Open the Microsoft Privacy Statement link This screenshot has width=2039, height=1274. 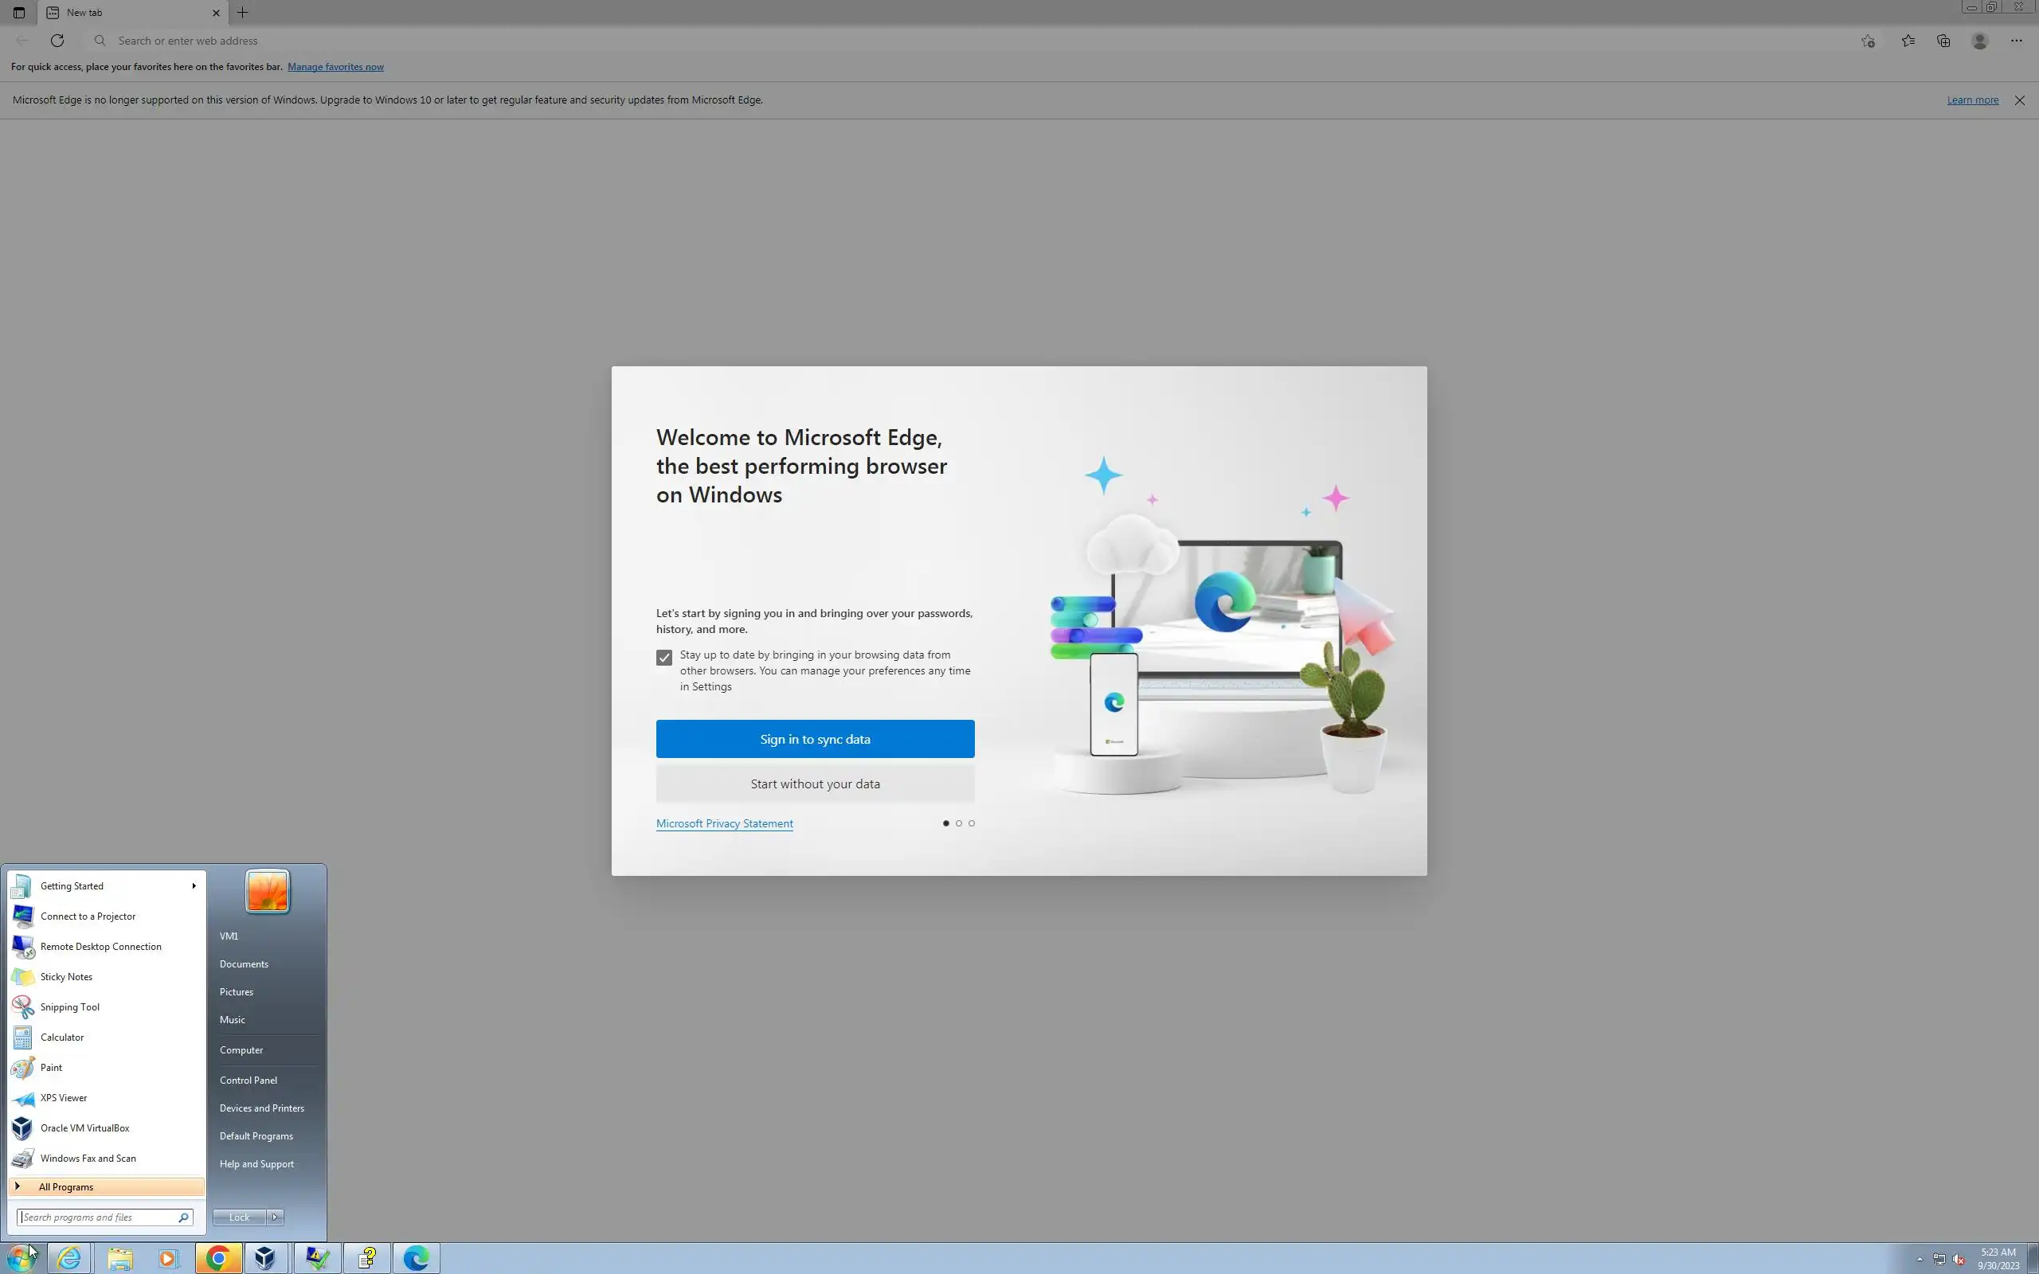(x=724, y=823)
